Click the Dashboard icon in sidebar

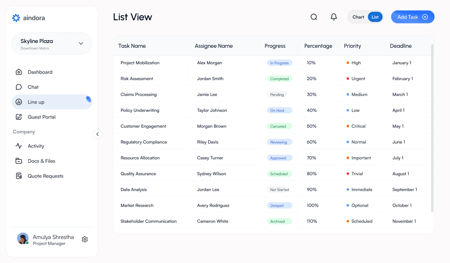[19, 72]
